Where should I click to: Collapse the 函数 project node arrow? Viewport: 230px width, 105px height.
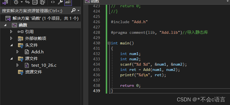(x=5, y=25)
